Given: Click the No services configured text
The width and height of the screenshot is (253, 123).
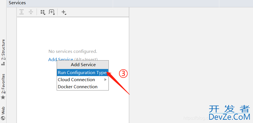Looking at the screenshot, I should (x=73, y=51).
